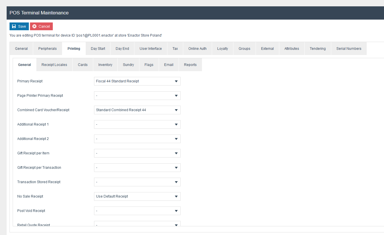Screen dimensions: 384x235
Task: Open the Primary Receipt dropdown
Action: click(x=137, y=81)
